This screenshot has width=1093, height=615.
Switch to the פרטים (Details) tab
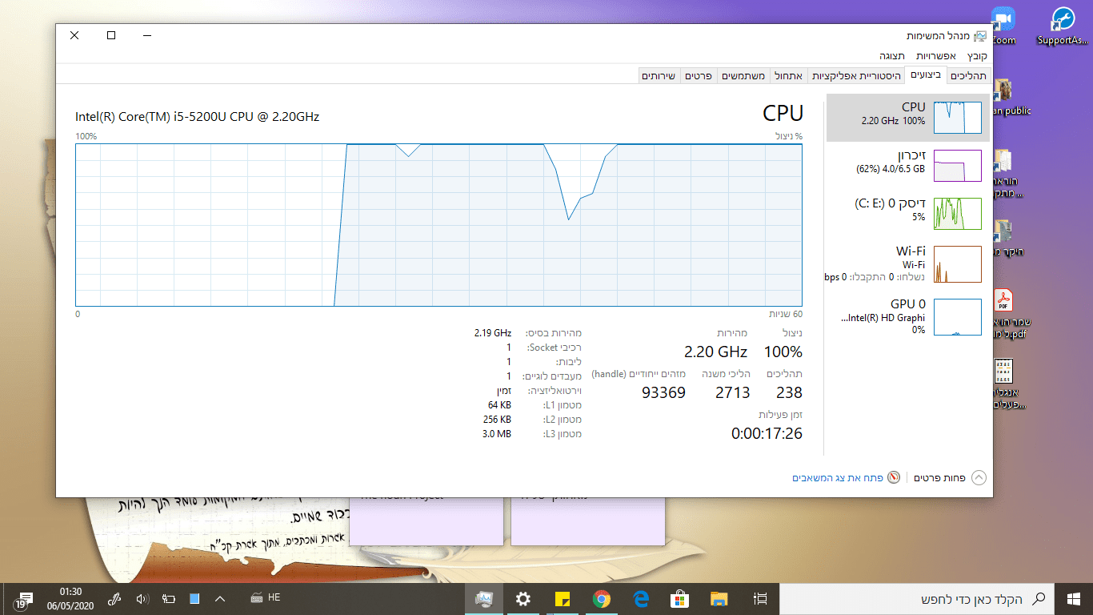click(699, 75)
